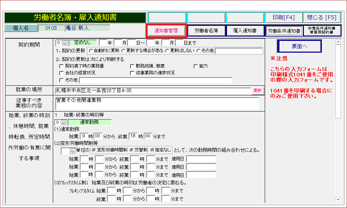Close the form with 閉じる [F5]
347x208 pixels.
[322, 17]
